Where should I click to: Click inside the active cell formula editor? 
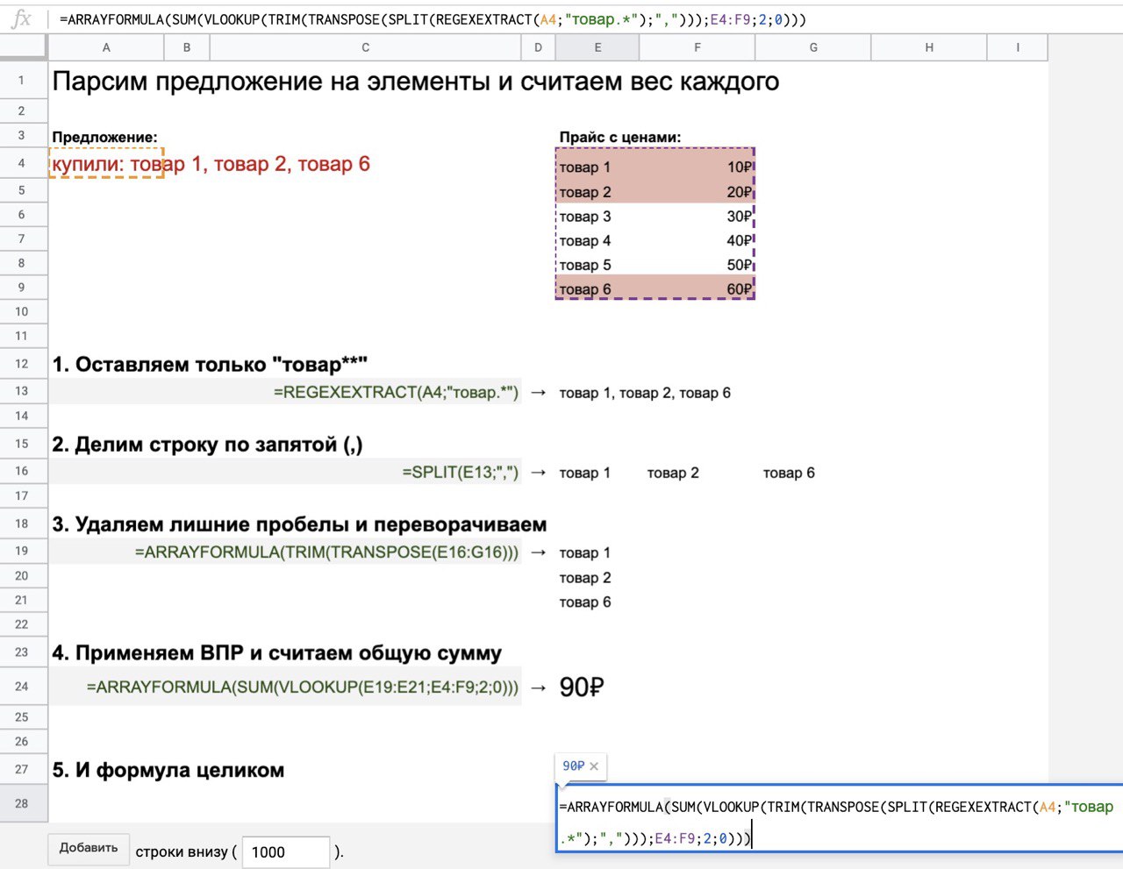point(840,818)
